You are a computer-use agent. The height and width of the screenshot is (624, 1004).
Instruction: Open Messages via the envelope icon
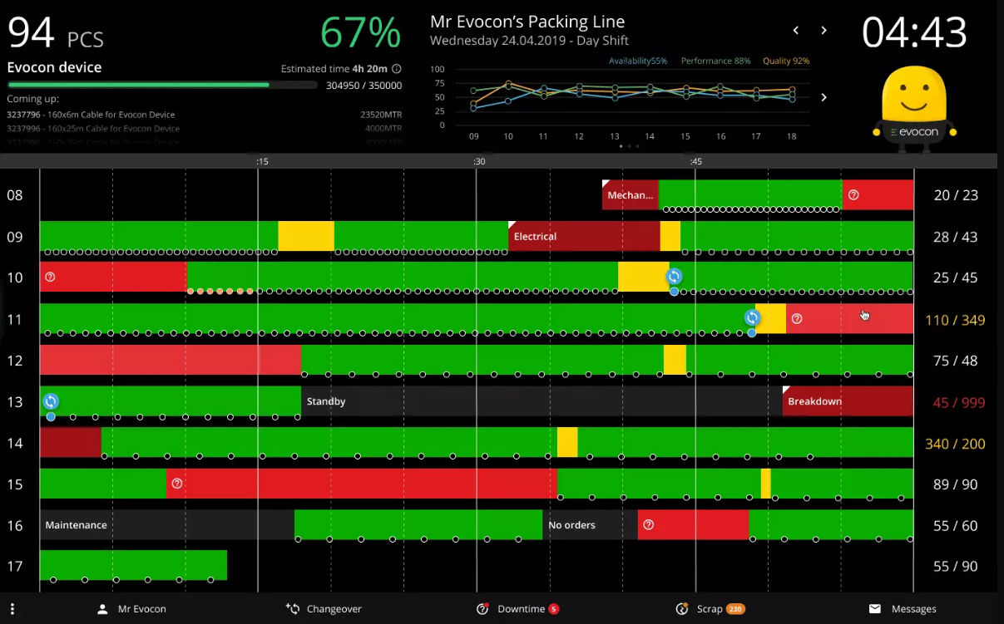(875, 608)
